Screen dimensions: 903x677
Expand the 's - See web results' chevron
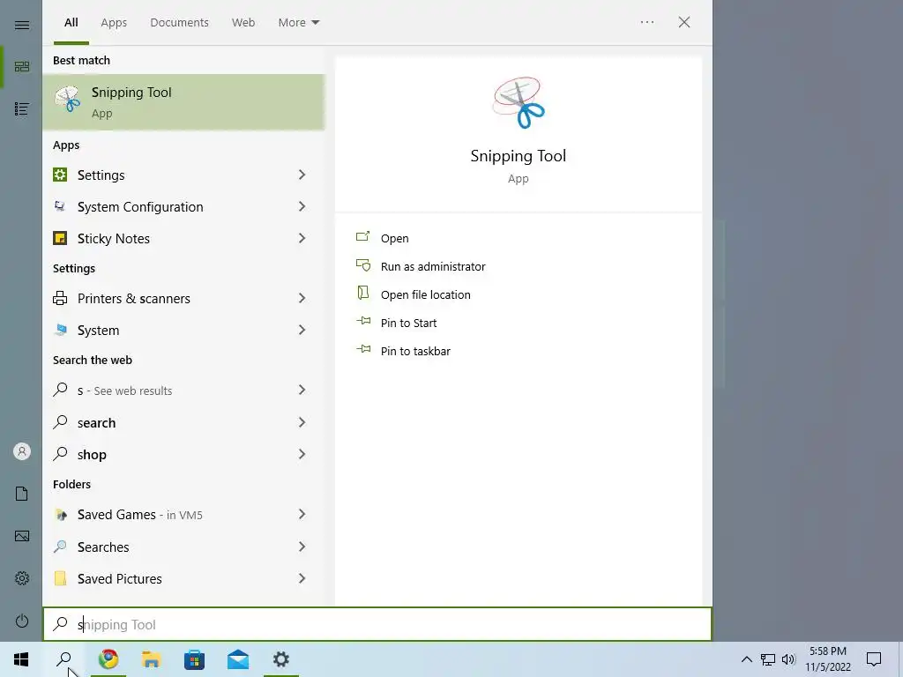click(302, 390)
